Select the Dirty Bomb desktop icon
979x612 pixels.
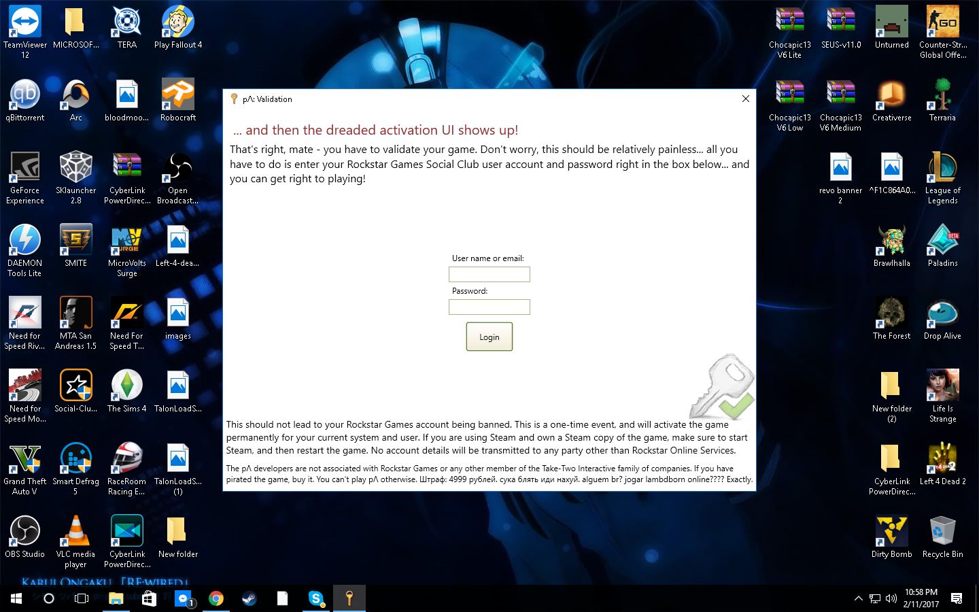892,537
